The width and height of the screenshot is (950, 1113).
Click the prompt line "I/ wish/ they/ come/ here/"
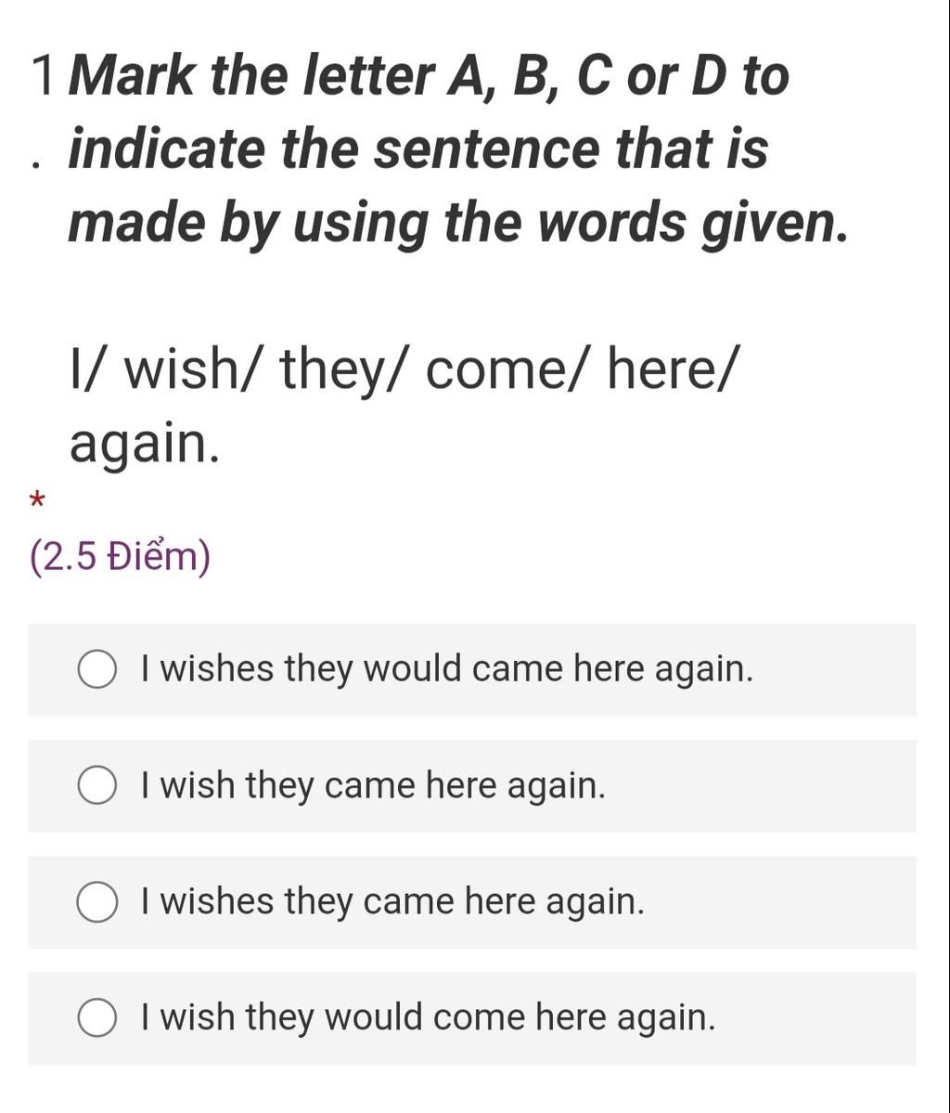tap(405, 369)
